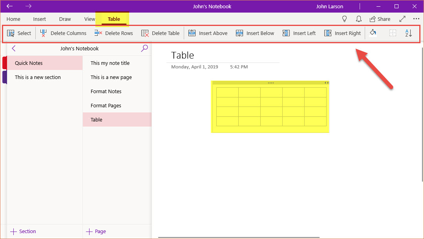Screen dimensions: 424x239
Task: Open the table Sort A-Z tool
Action: (409, 33)
